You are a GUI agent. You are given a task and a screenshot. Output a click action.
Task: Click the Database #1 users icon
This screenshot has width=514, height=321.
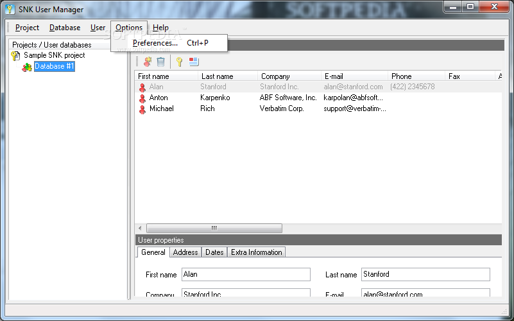click(27, 67)
